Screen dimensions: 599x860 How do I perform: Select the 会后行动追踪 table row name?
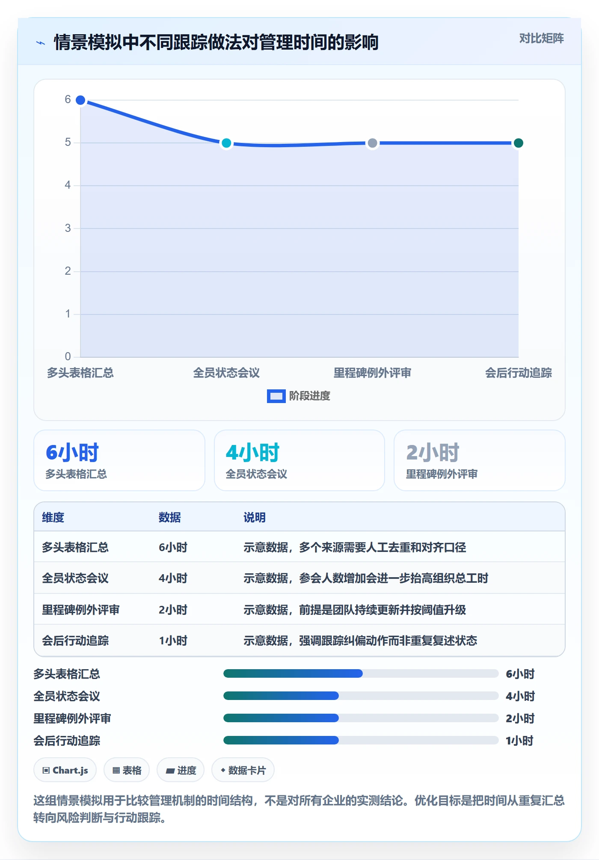point(75,641)
